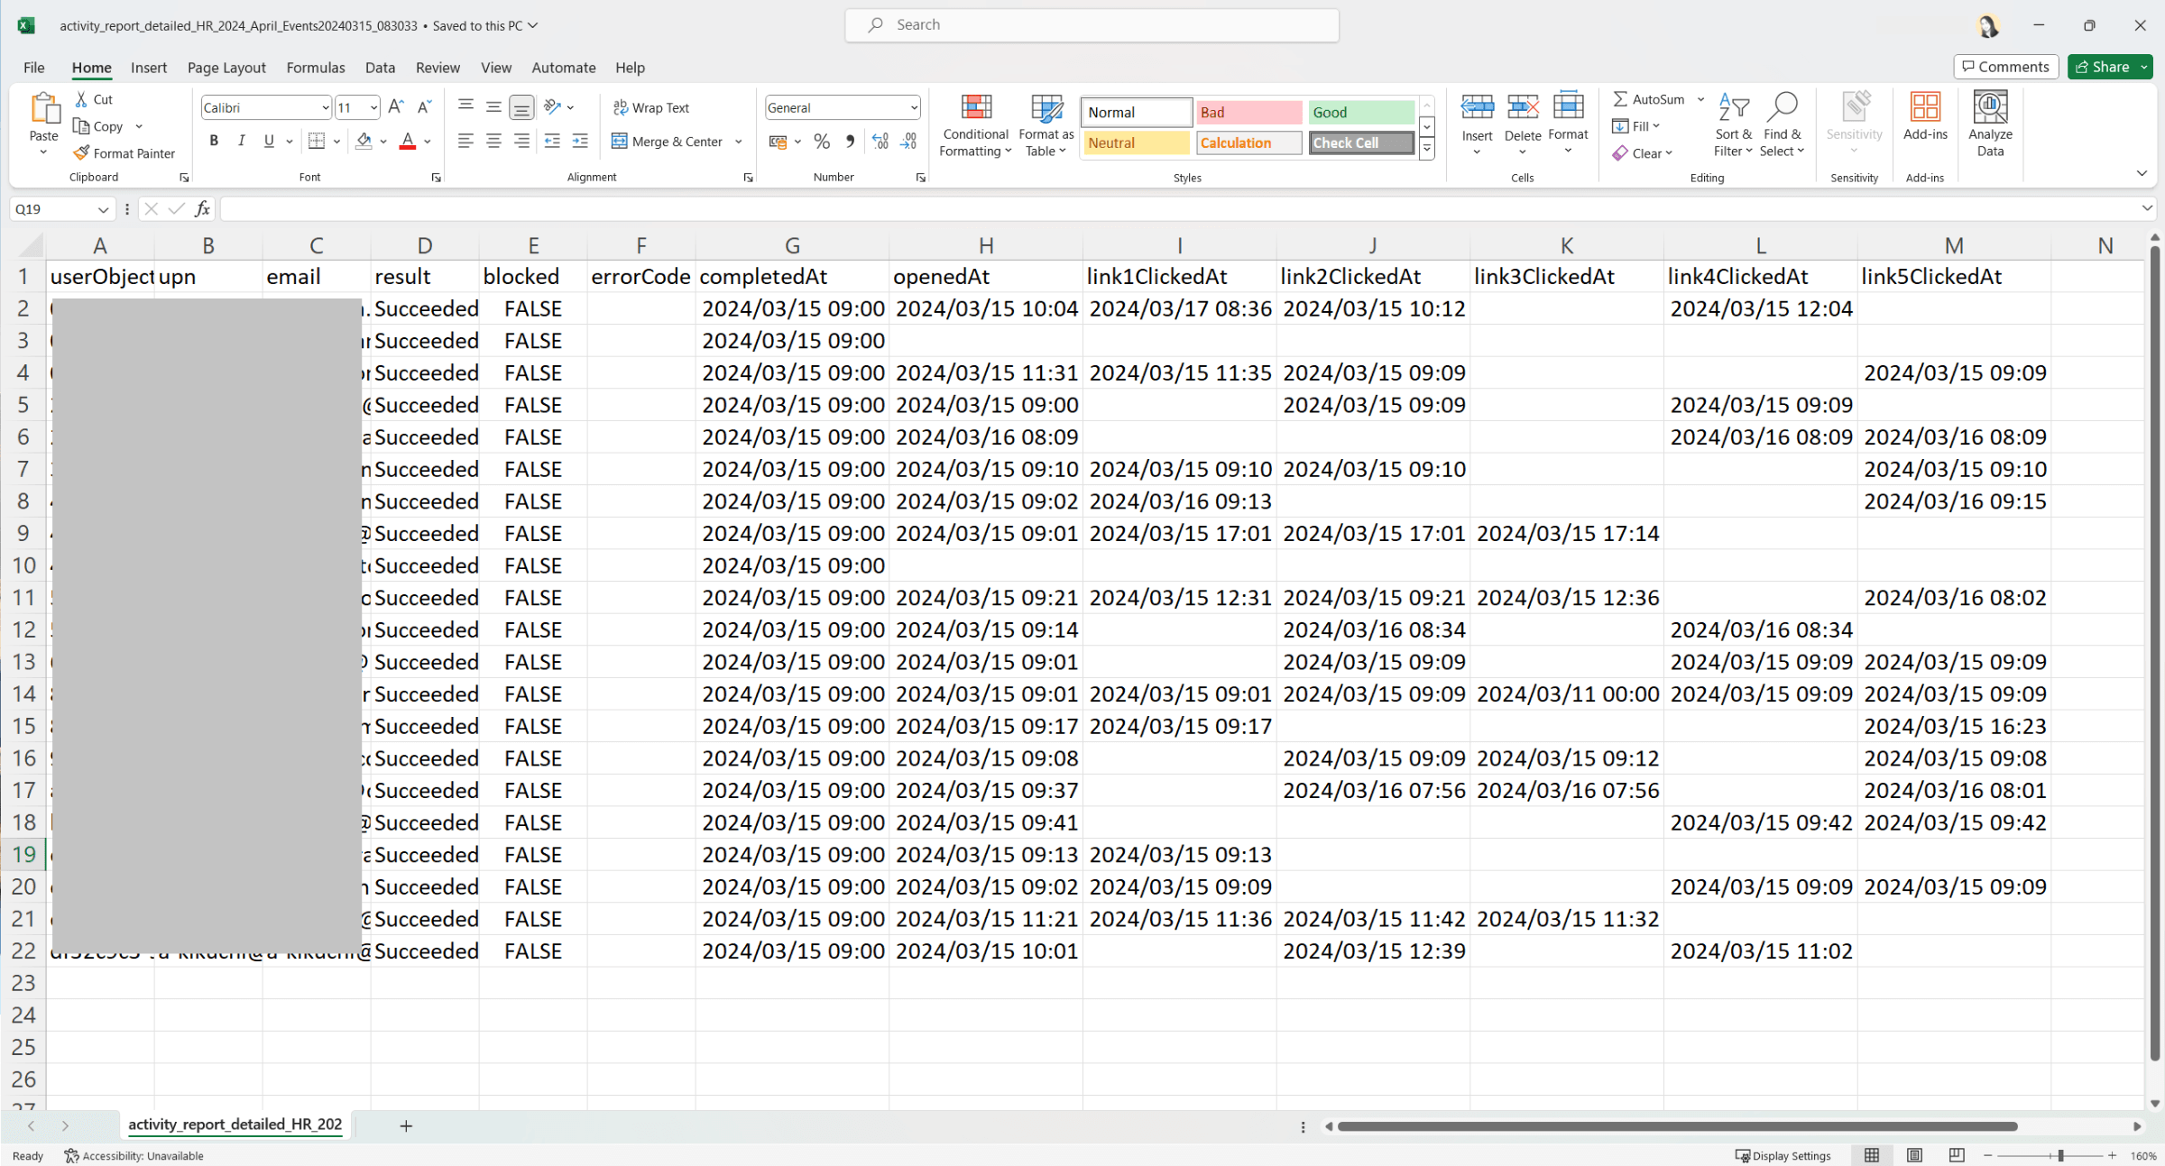Image resolution: width=2165 pixels, height=1166 pixels.
Task: Open the Data ribbon tab
Action: point(380,68)
